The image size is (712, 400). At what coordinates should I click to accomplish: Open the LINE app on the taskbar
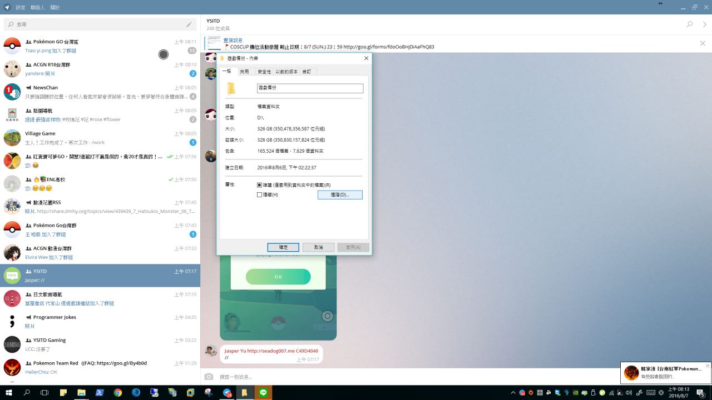pos(264,393)
